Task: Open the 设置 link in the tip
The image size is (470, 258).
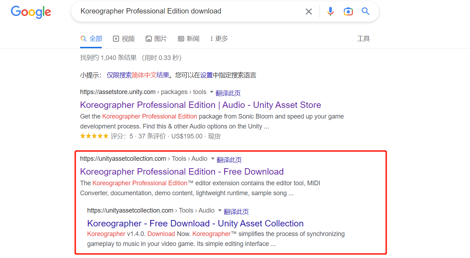Action: click(206, 75)
